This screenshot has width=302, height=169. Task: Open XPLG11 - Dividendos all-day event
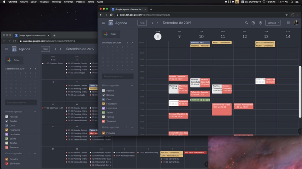click(222, 42)
